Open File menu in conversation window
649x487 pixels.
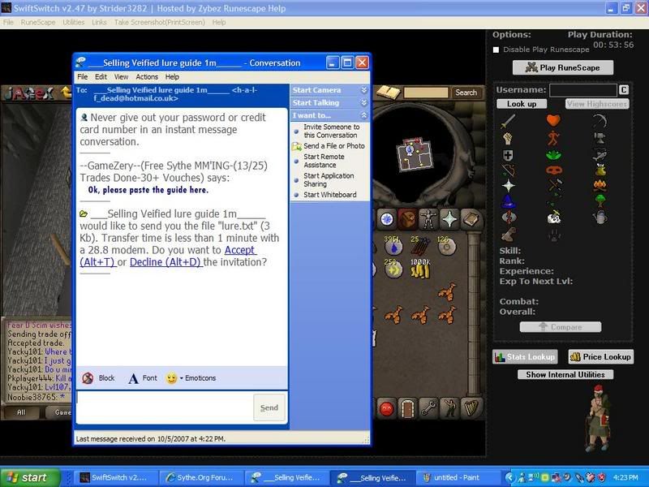[x=83, y=76]
